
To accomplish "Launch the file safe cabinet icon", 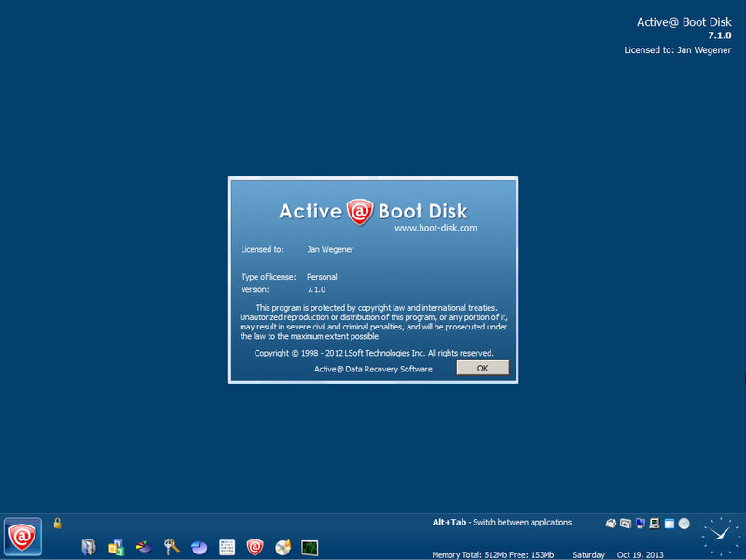I will tap(89, 547).
